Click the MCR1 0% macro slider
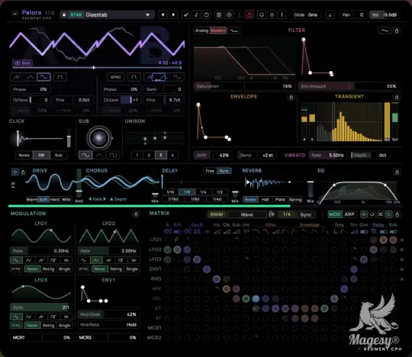412x357 pixels. [41, 338]
